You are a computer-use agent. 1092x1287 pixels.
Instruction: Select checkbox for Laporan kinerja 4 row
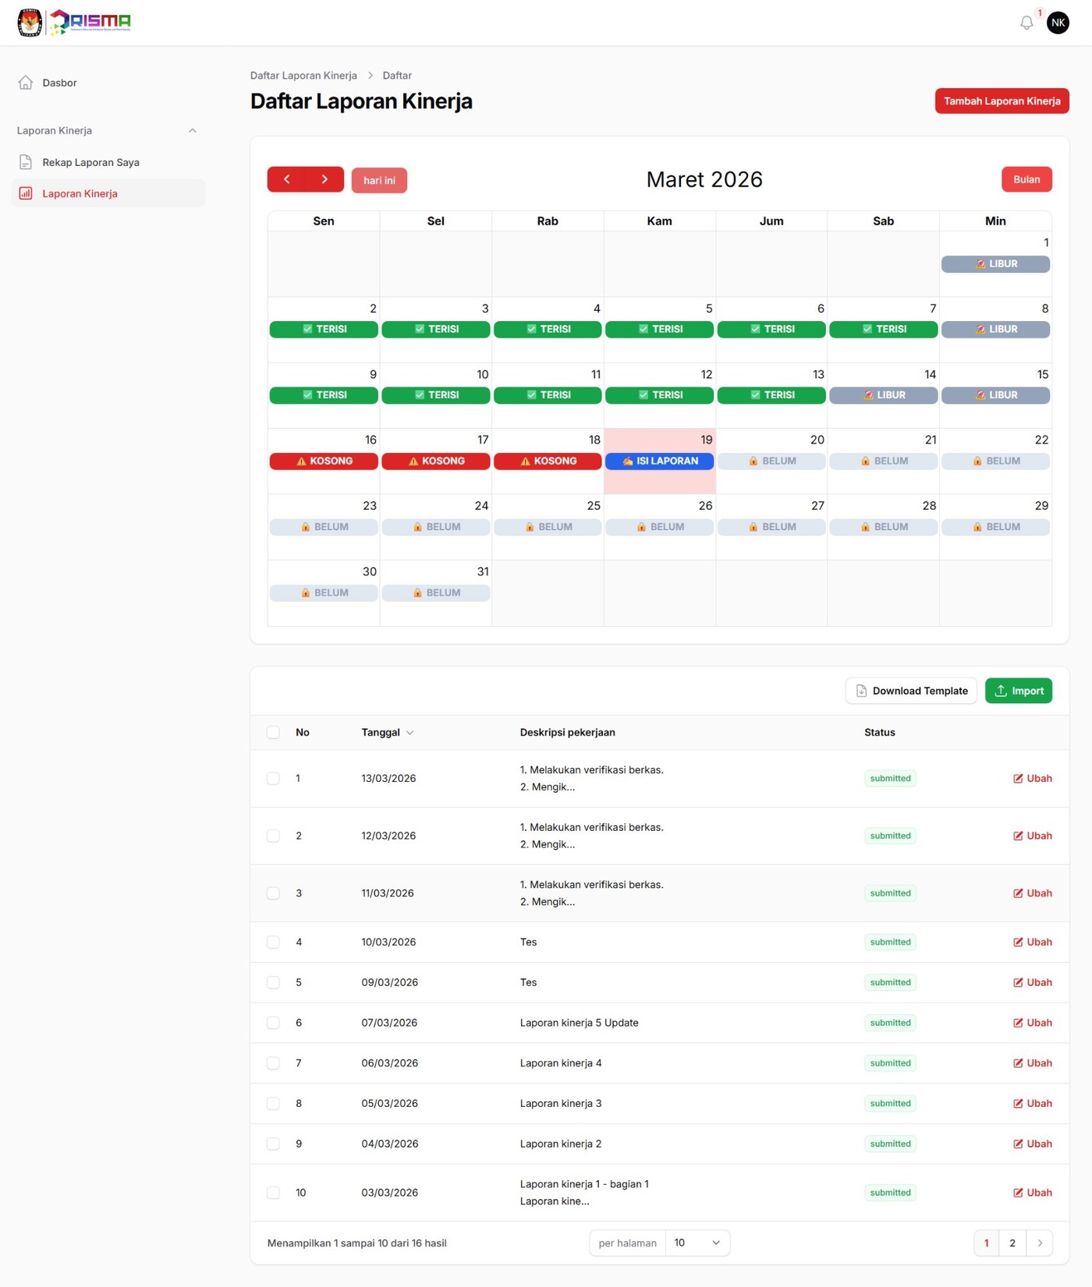(x=273, y=1062)
